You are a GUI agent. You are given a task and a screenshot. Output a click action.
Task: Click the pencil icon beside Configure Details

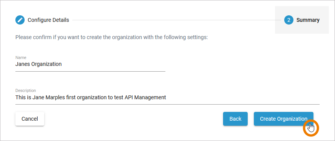(x=20, y=20)
